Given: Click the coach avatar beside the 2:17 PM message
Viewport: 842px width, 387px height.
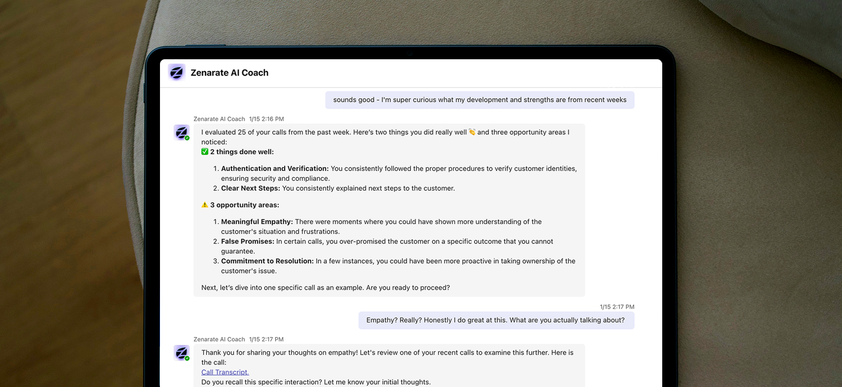Looking at the screenshot, I should [182, 353].
